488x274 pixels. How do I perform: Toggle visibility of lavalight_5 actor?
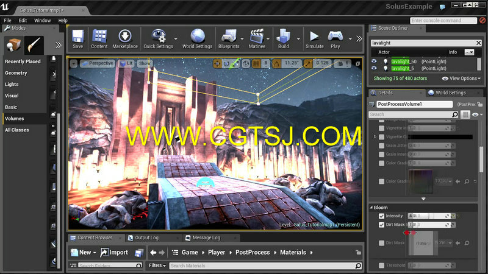click(374, 68)
